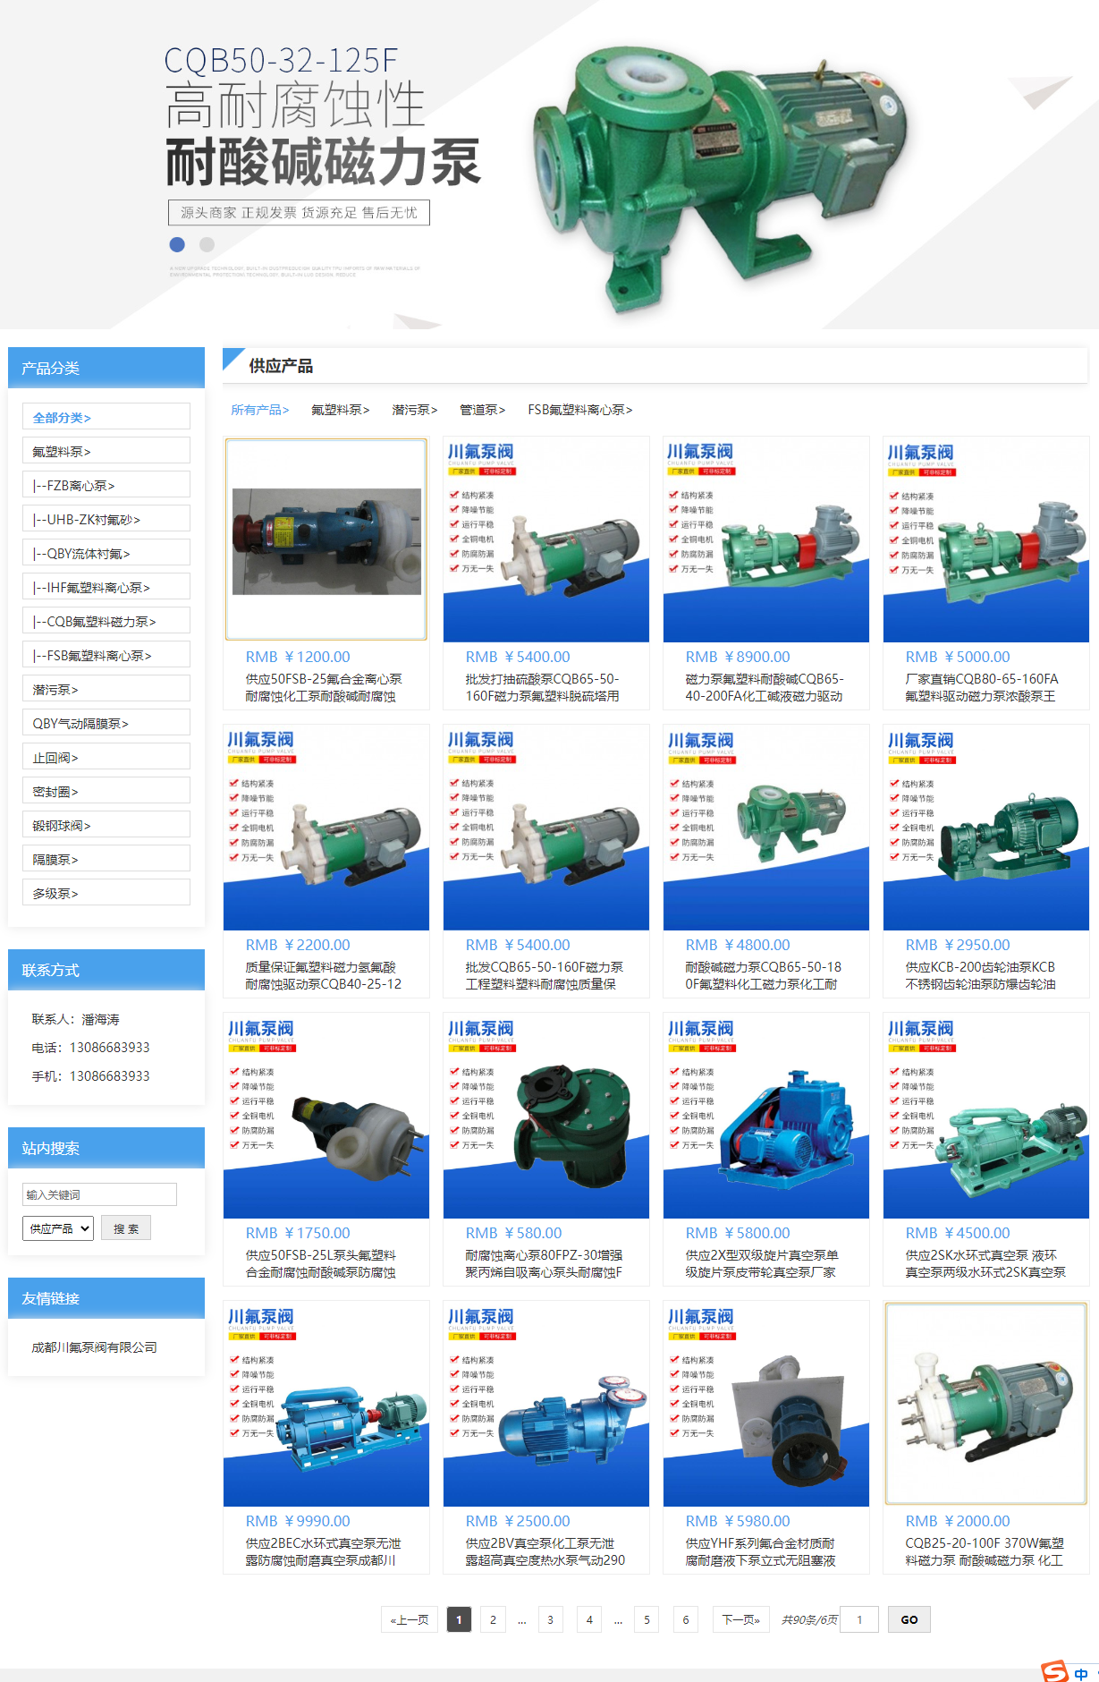
Task: Go to page 2 of products
Action: click(493, 1619)
